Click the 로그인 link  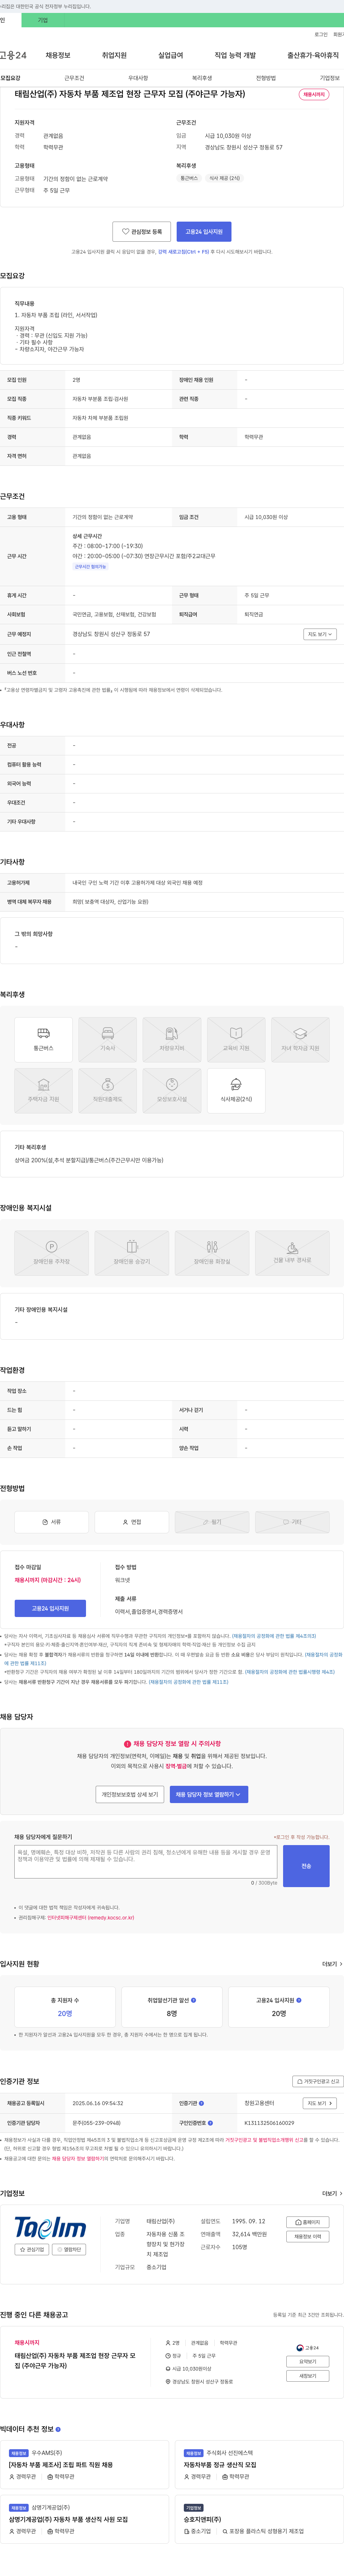(321, 34)
